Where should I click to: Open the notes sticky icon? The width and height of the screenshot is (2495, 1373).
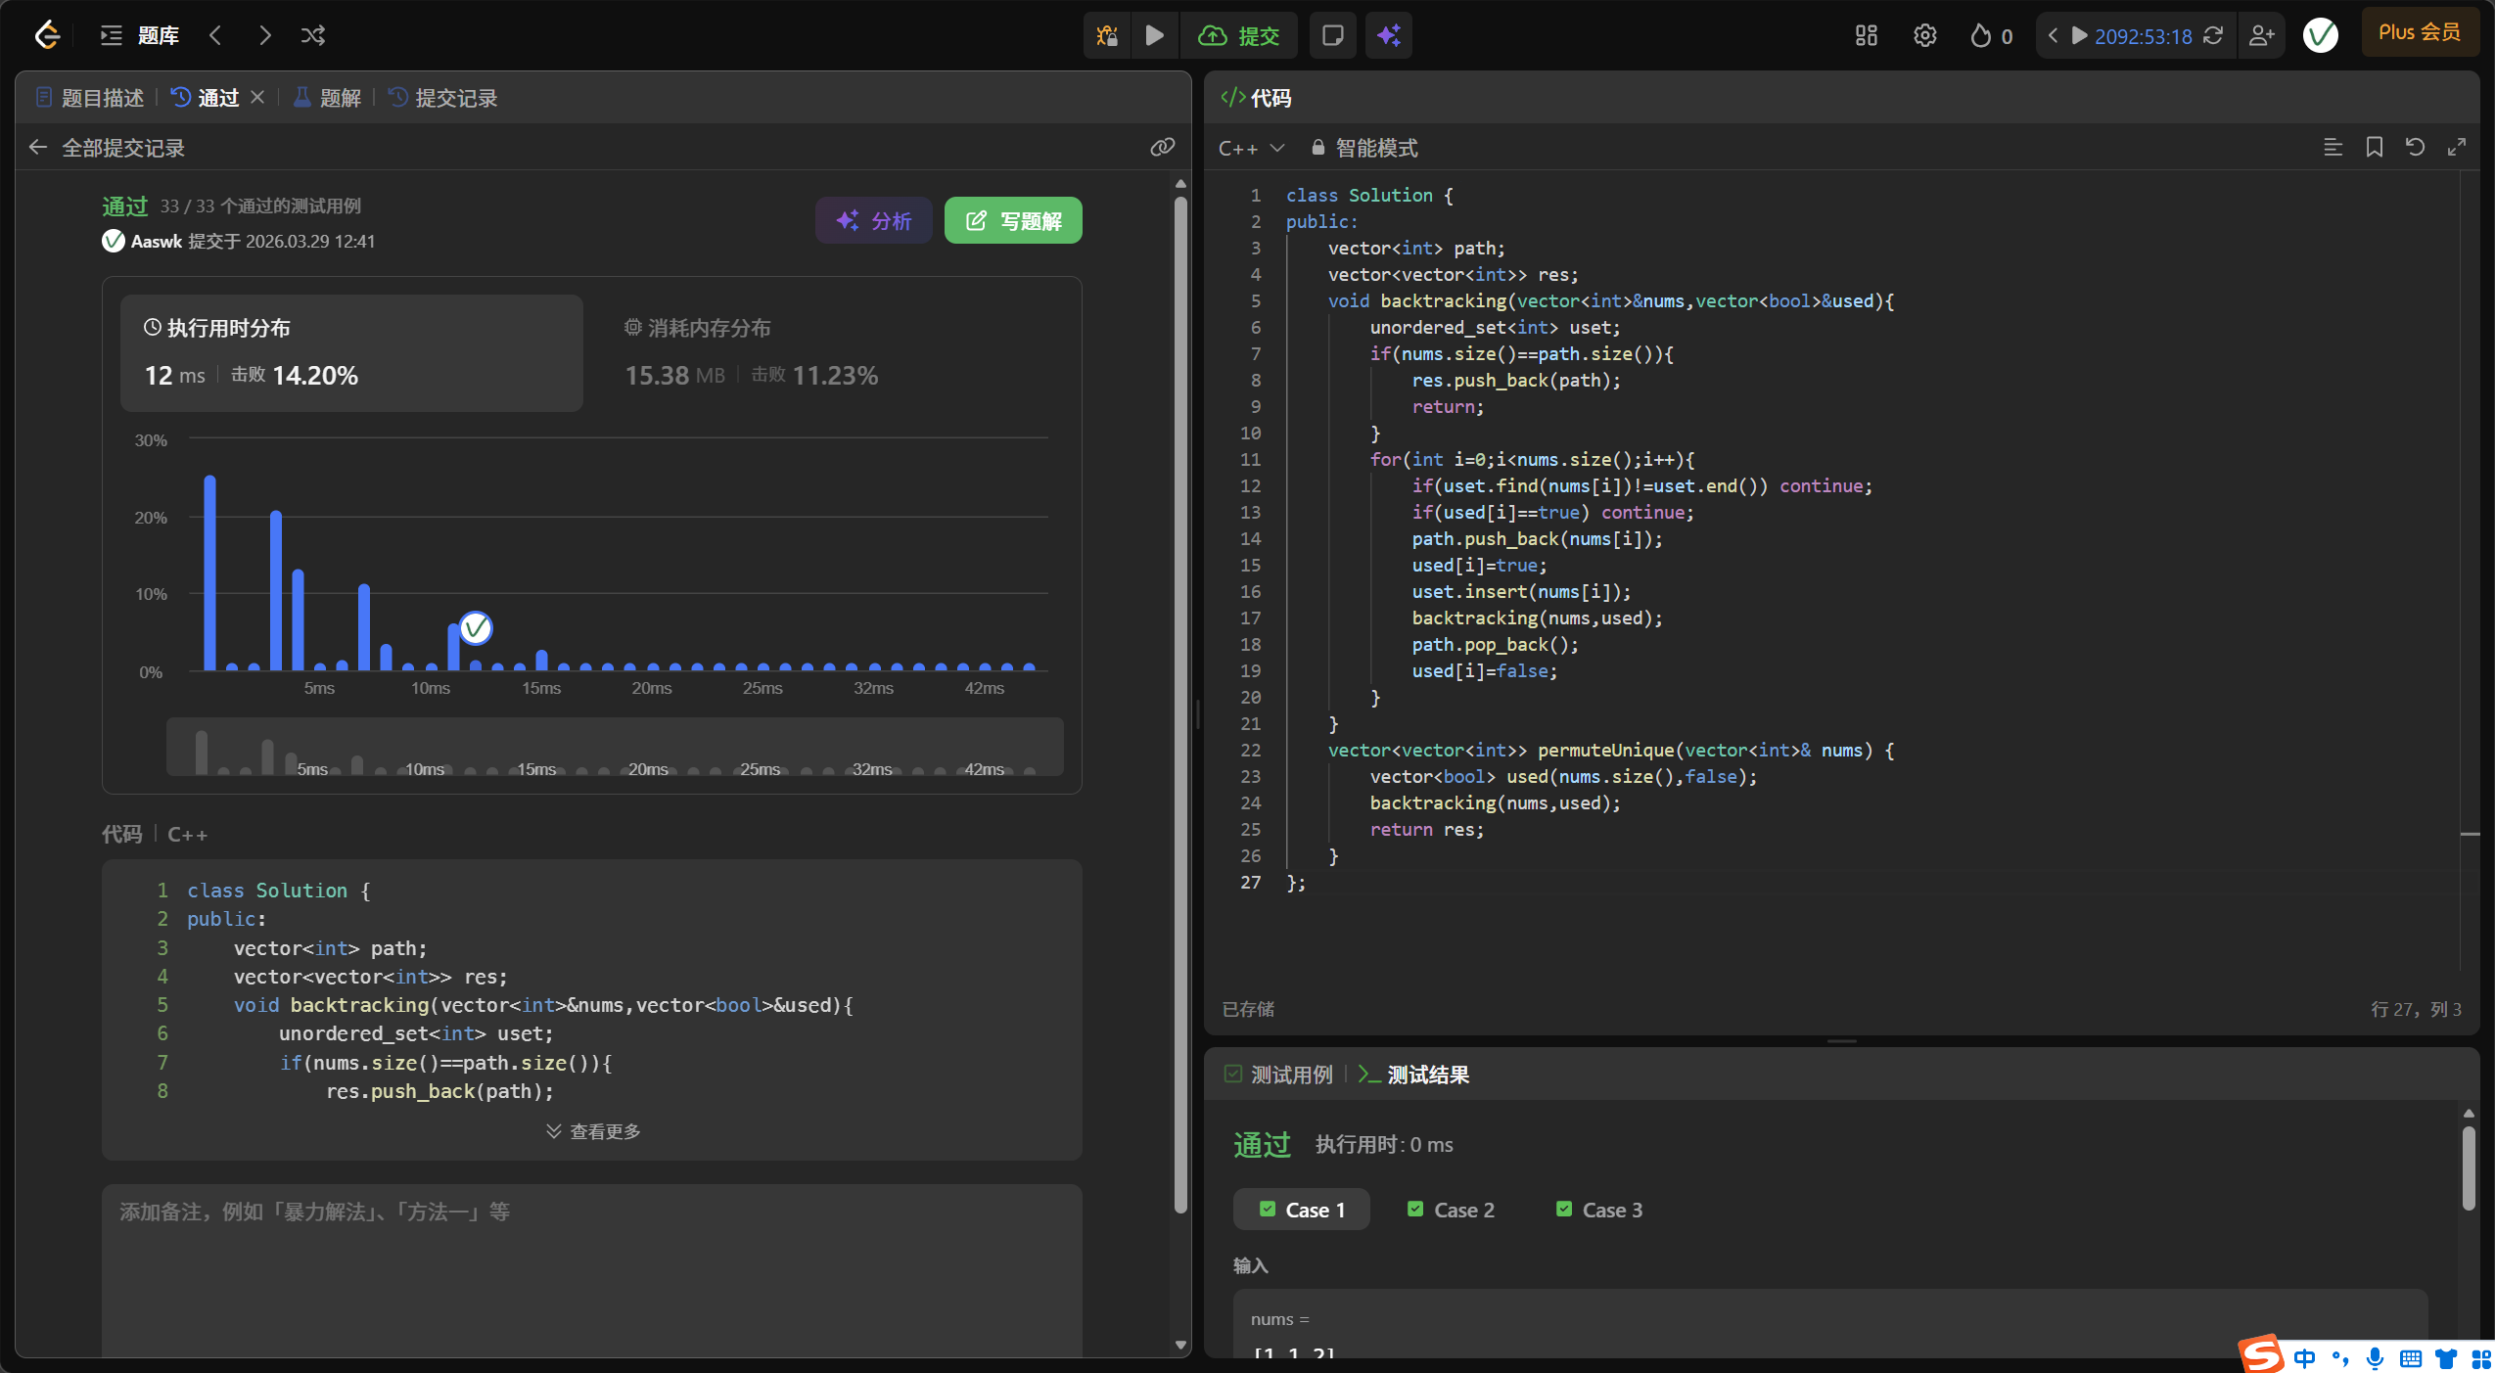coord(1332,36)
